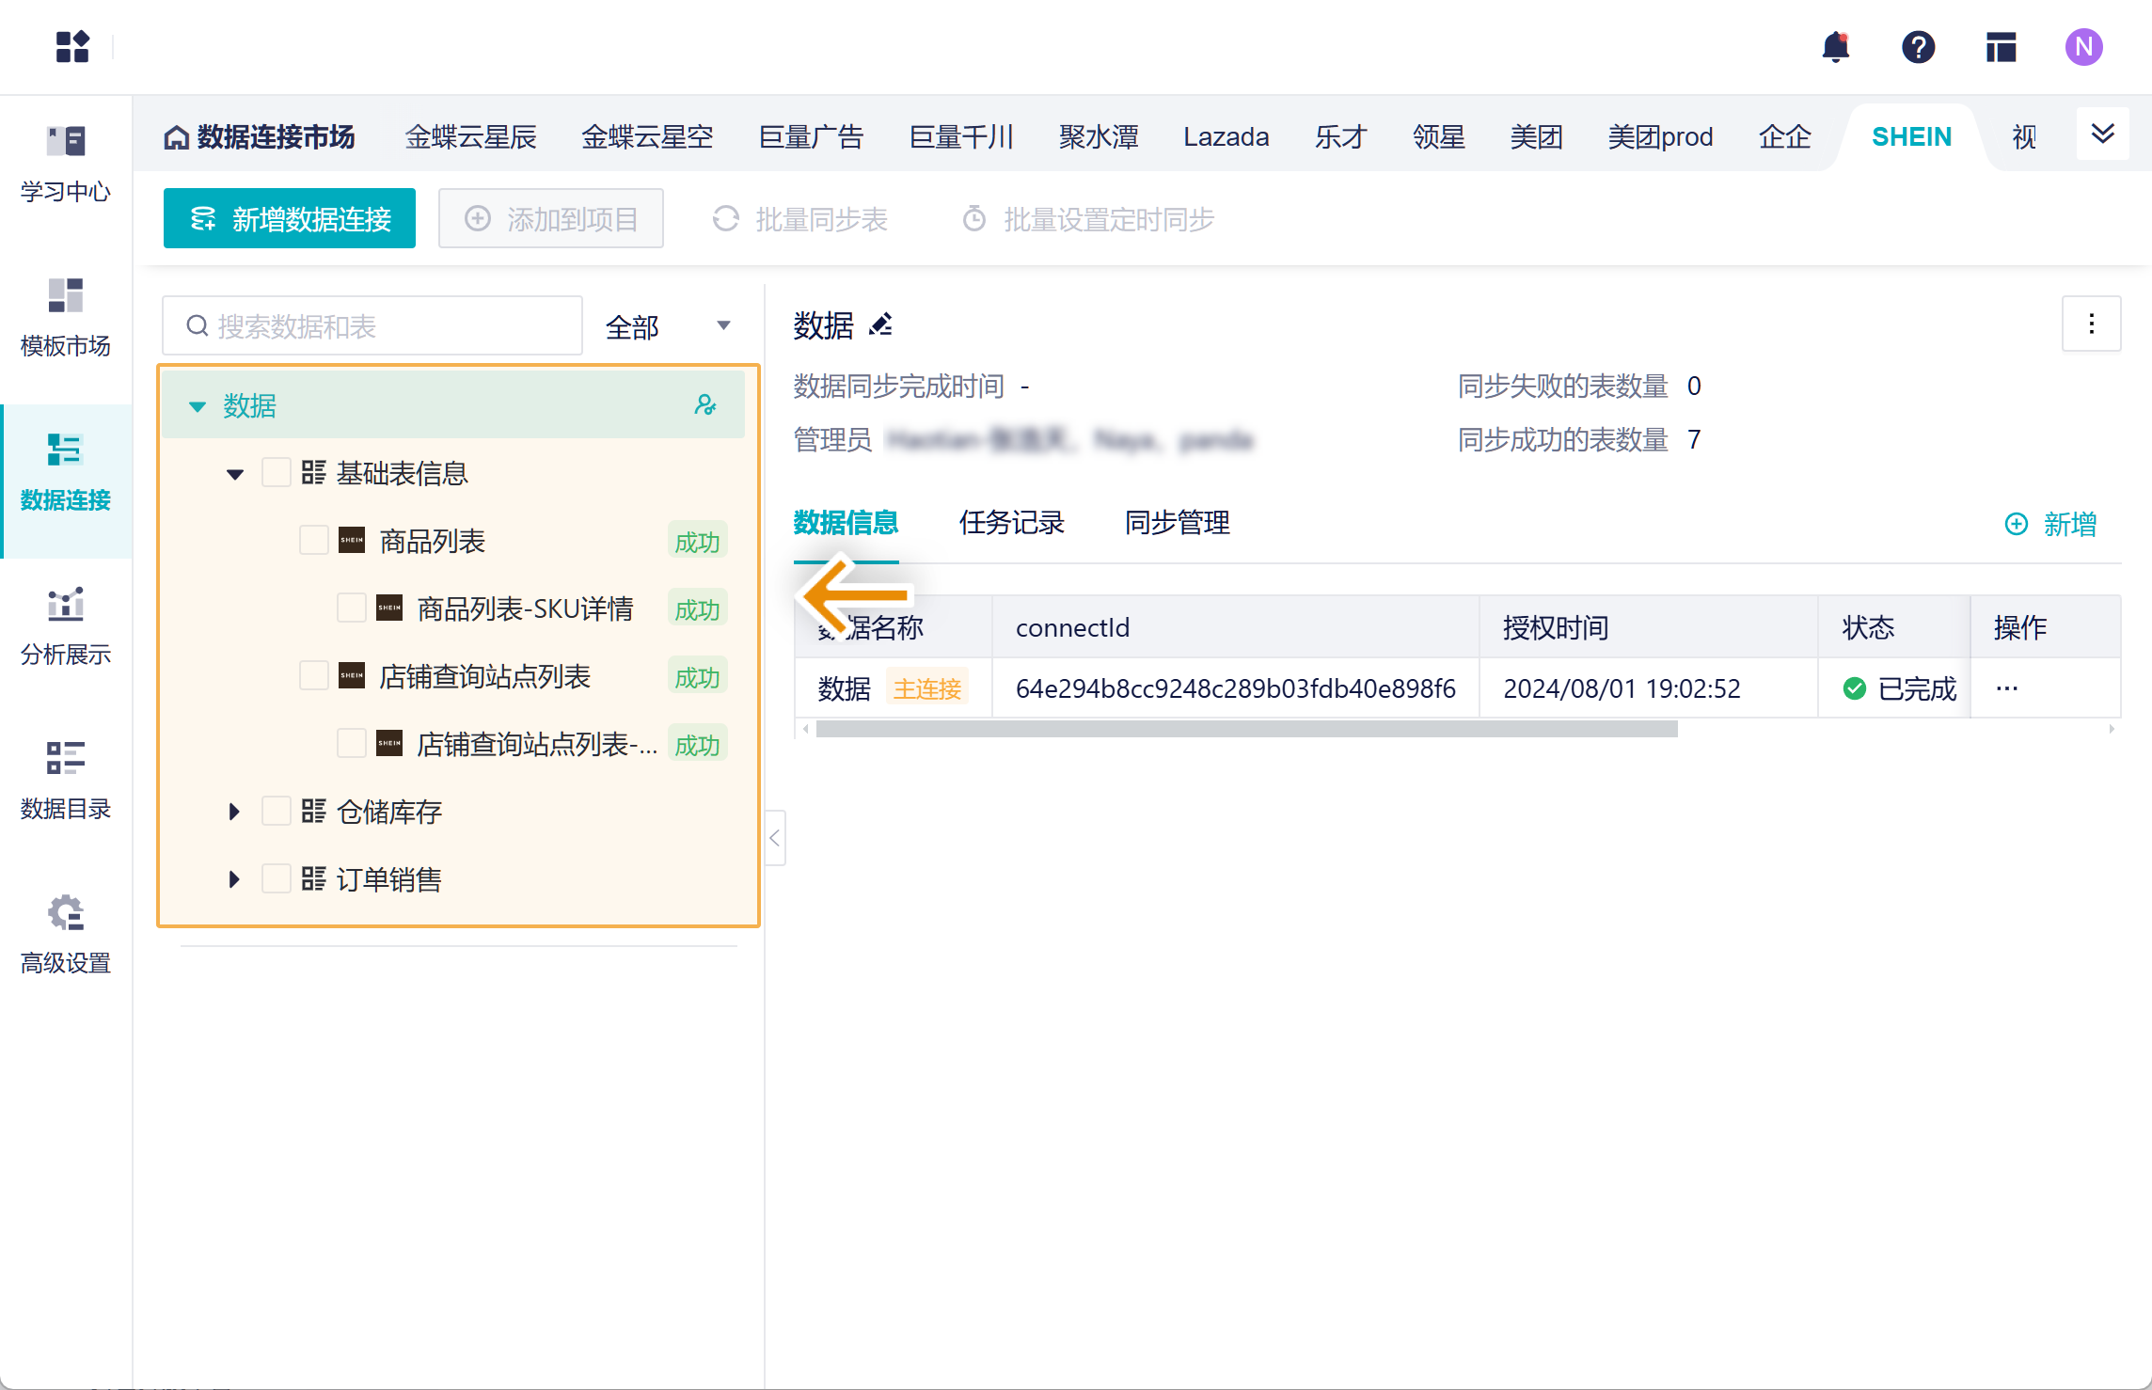This screenshot has height=1390, width=2152.
Task: Open the vertical three-dot more menu
Action: click(x=2091, y=324)
